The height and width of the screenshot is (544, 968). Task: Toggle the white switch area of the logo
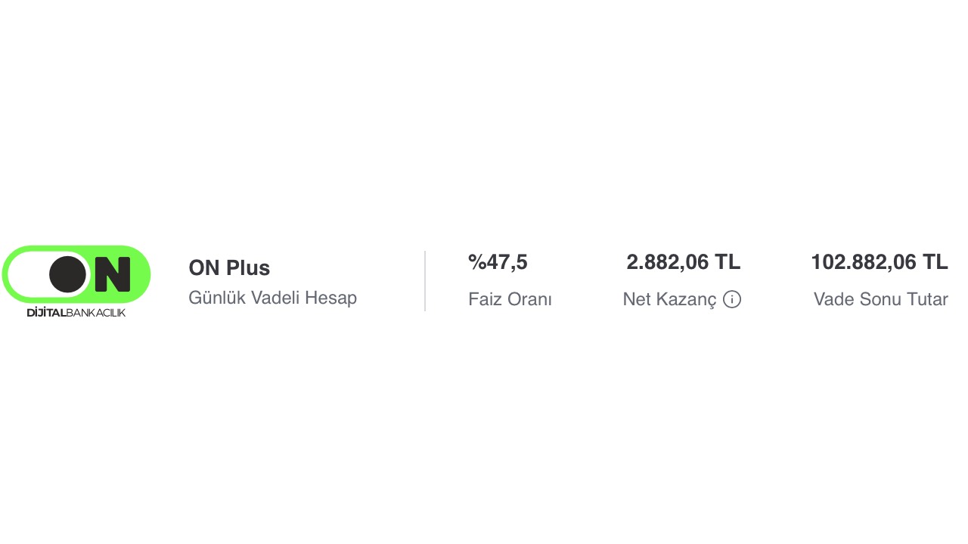pos(30,274)
